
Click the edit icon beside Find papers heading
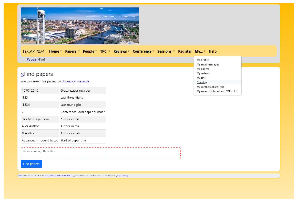22,75
